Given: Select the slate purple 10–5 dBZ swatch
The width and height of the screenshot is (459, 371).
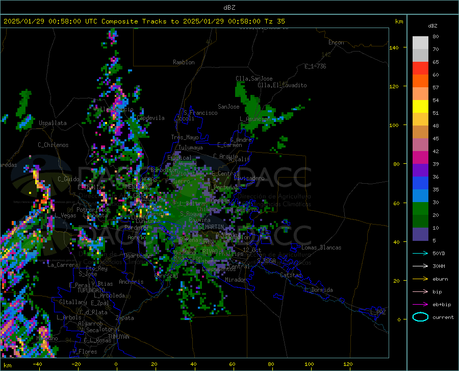Looking at the screenshot, I should tap(420, 234).
